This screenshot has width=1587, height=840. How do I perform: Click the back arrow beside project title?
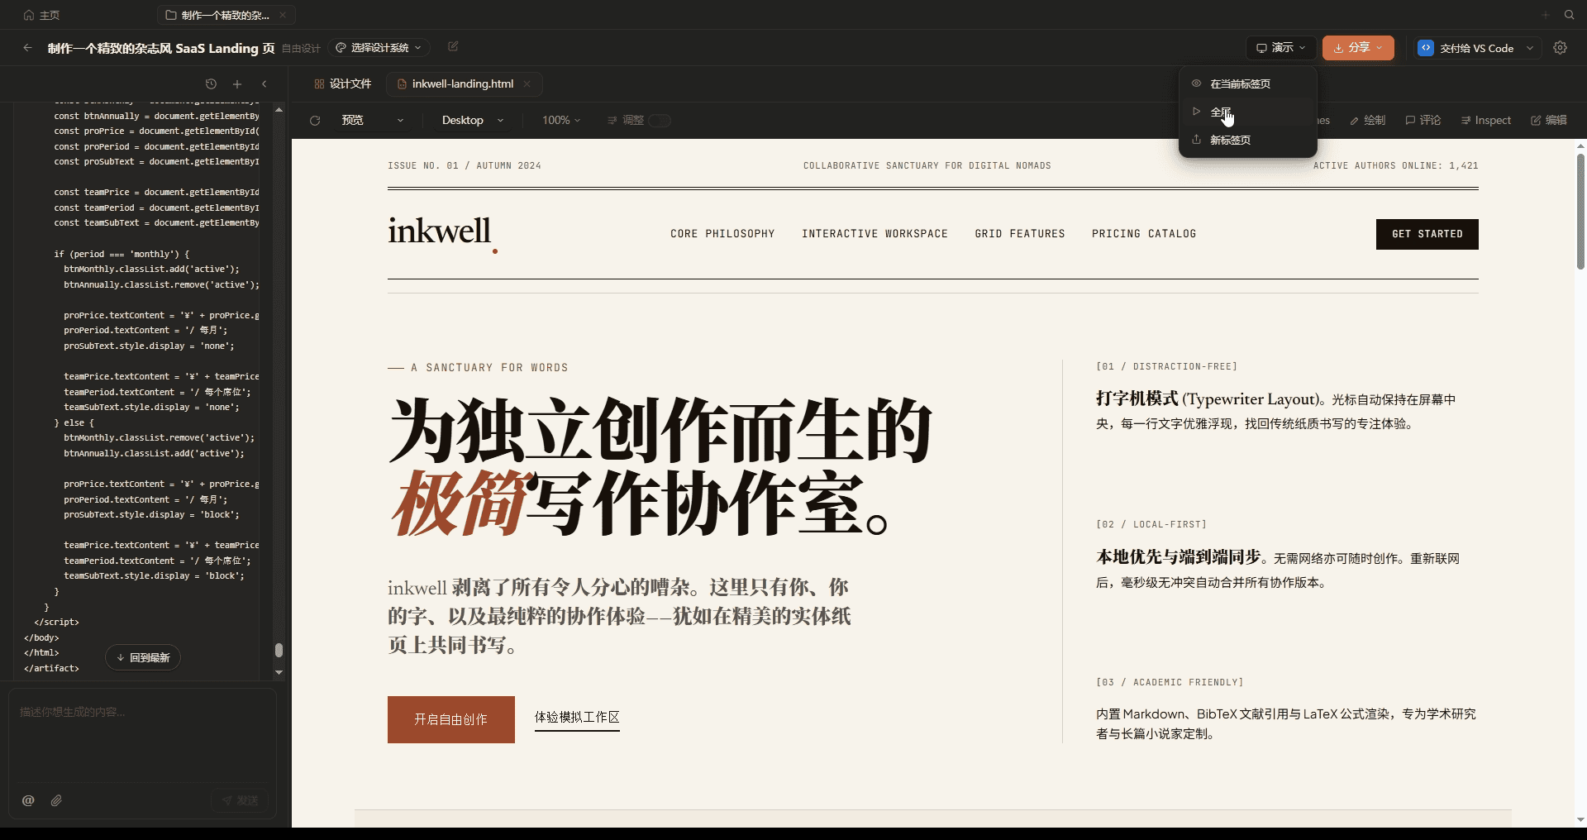click(28, 48)
